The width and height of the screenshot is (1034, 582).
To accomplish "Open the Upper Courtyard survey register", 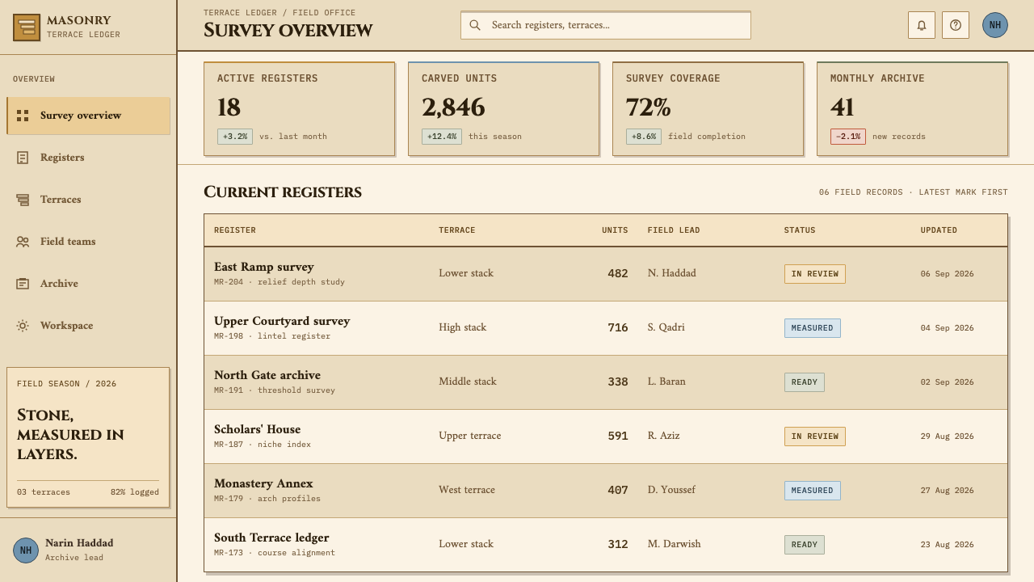I will click(606, 328).
